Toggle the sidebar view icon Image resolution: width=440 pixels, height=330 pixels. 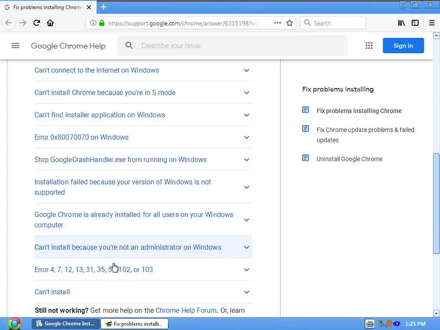pyautogui.click(x=415, y=23)
